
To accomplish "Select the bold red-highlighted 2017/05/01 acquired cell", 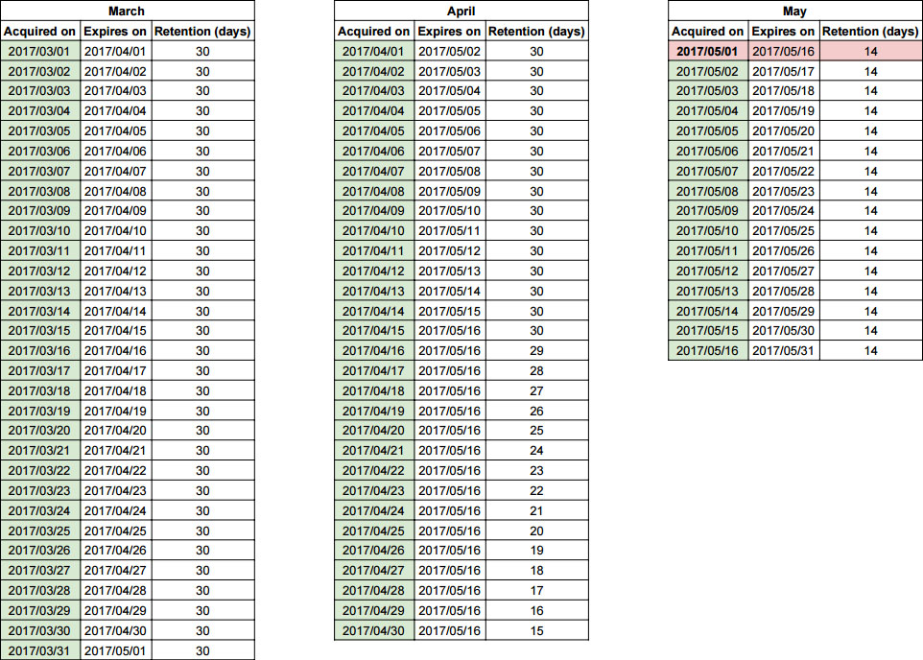I will click(x=708, y=52).
